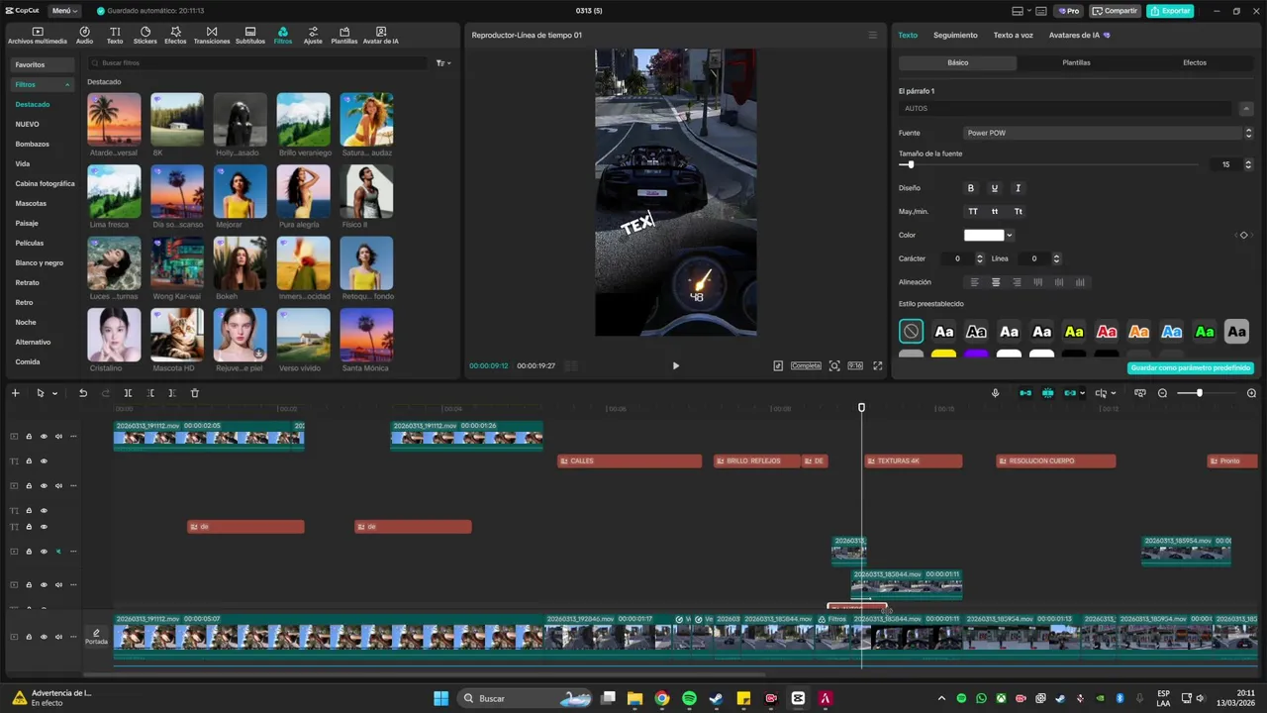Open Spotify from the Windows taskbar
The width and height of the screenshot is (1267, 713).
pyautogui.click(x=689, y=698)
